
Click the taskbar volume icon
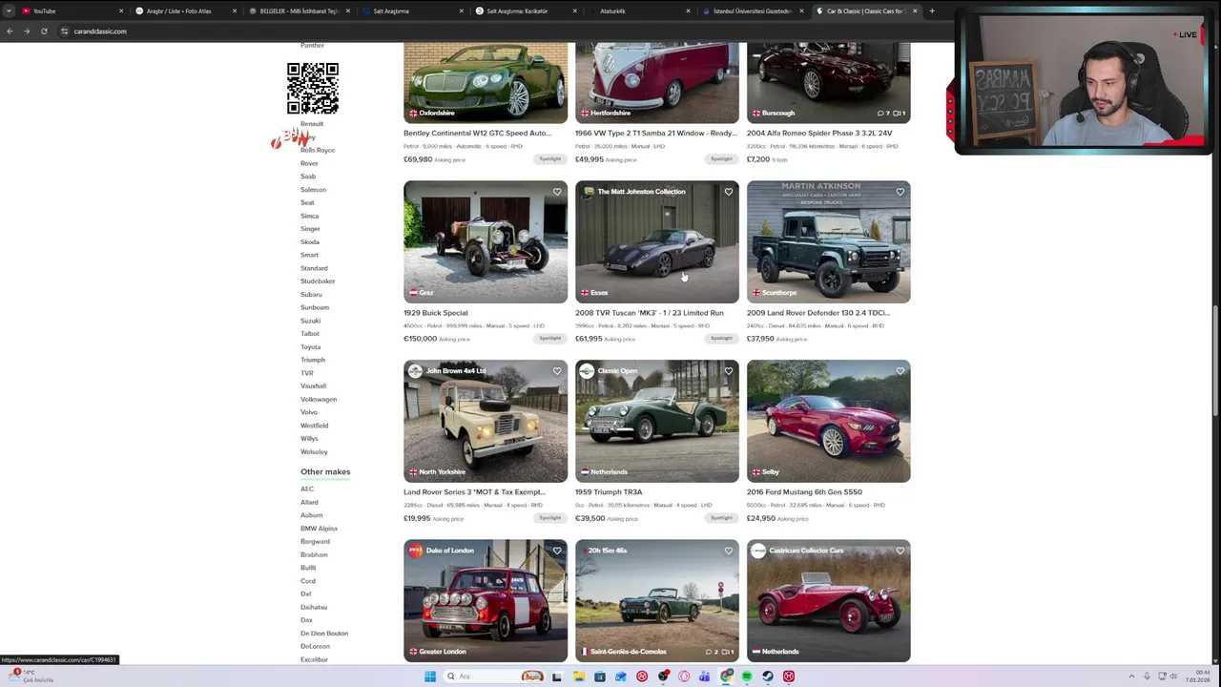(x=1174, y=677)
